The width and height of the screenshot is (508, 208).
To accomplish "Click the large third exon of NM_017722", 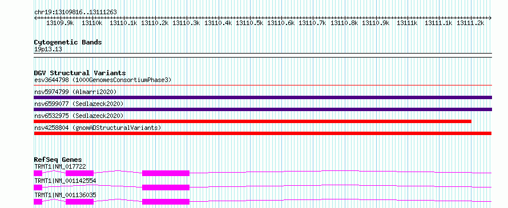I will [166, 173].
